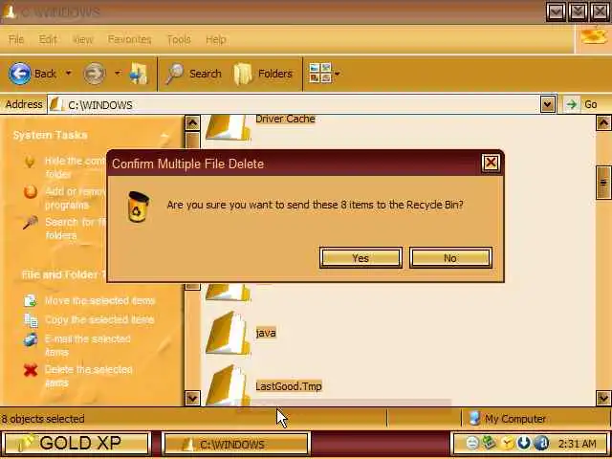Open the Favorites menu
Screen dimensions: 612x459
click(x=130, y=39)
